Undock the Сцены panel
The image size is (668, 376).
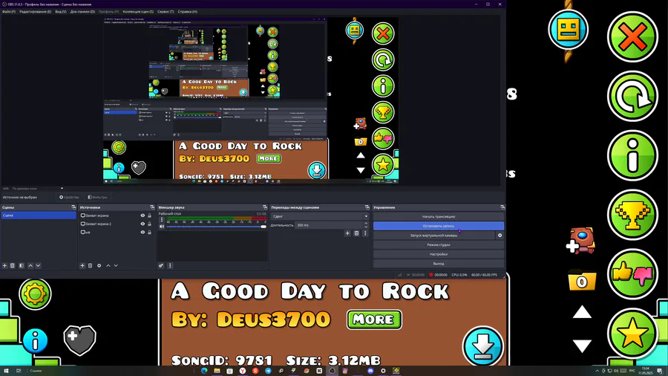[x=73, y=207]
